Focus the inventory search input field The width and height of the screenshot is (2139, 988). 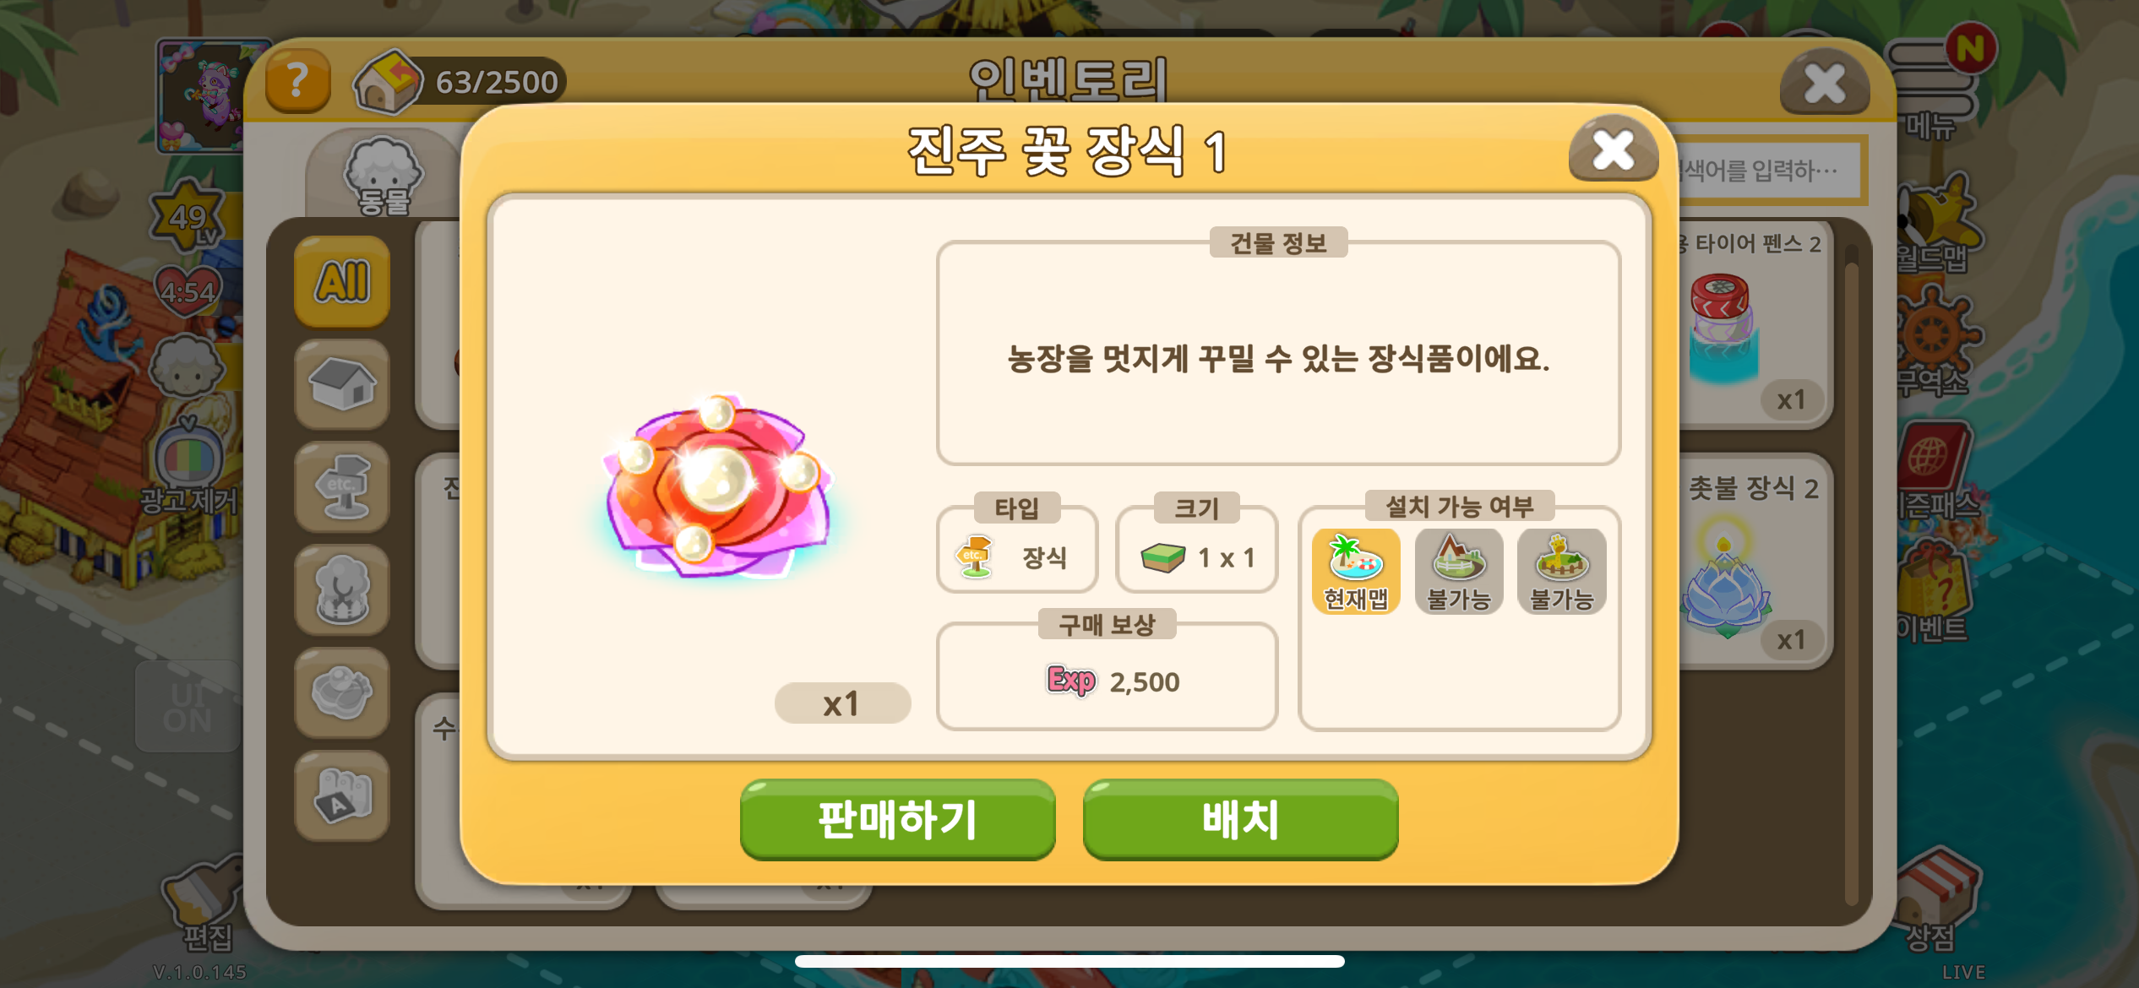(1770, 171)
